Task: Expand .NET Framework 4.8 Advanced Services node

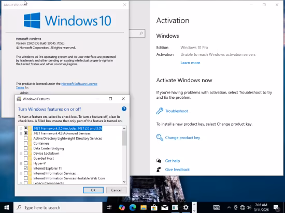Action: coord(21,134)
